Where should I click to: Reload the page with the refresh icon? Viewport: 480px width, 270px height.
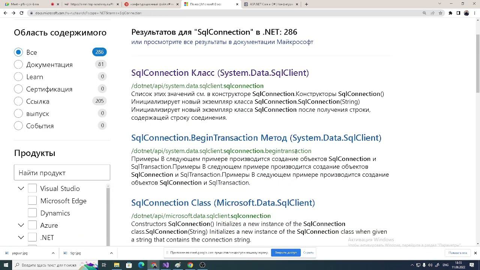pyautogui.click(x=21, y=13)
